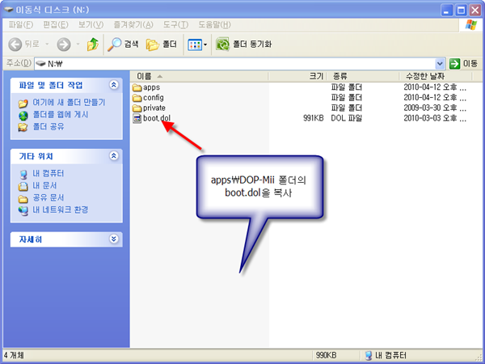Click the 990KB status bar entry
The height and width of the screenshot is (364, 485).
pyautogui.click(x=326, y=355)
